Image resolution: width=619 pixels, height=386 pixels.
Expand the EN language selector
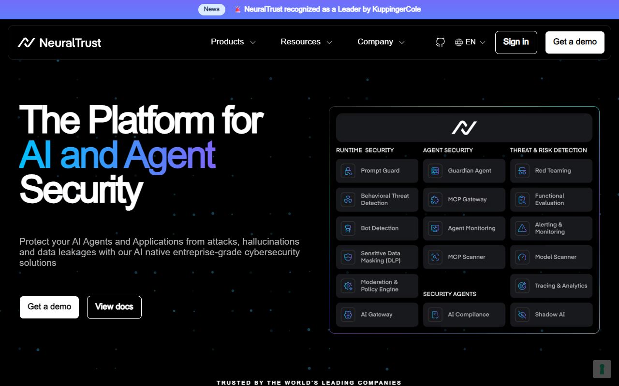[x=470, y=42]
